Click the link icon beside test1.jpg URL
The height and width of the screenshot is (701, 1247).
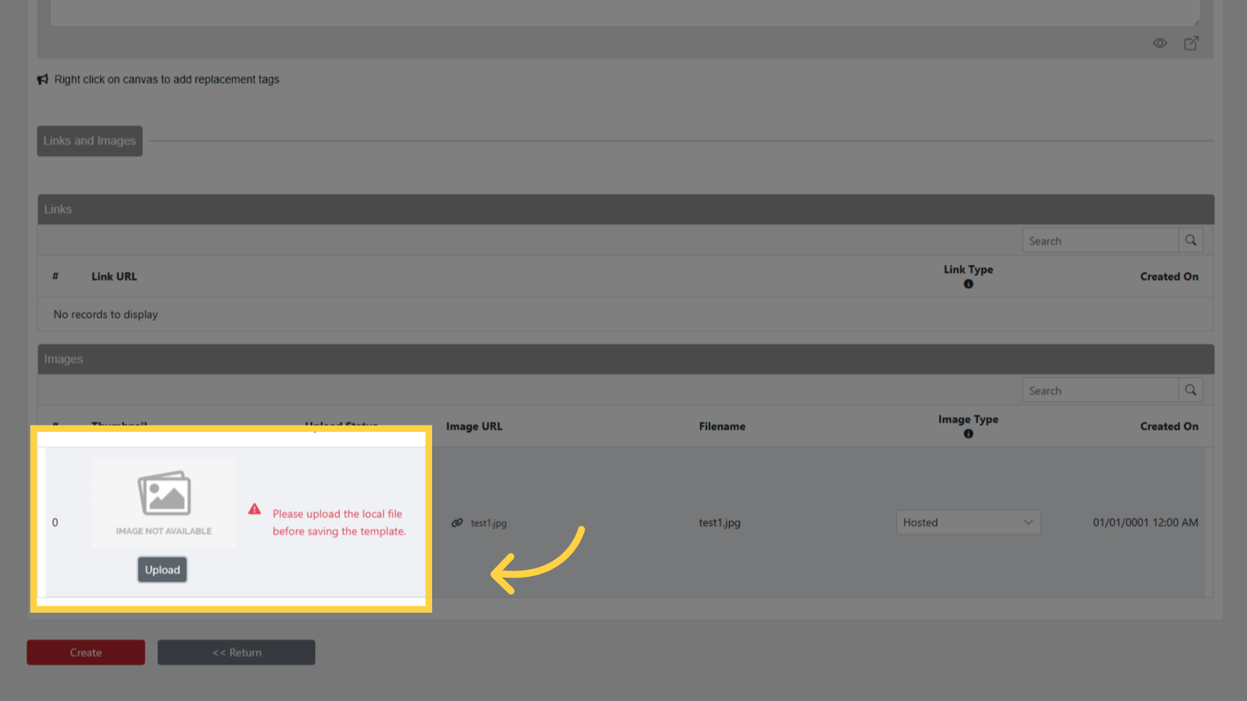(457, 523)
